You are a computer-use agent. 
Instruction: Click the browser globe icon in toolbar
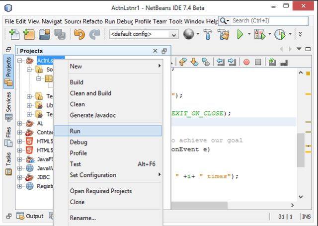[x=189, y=34]
